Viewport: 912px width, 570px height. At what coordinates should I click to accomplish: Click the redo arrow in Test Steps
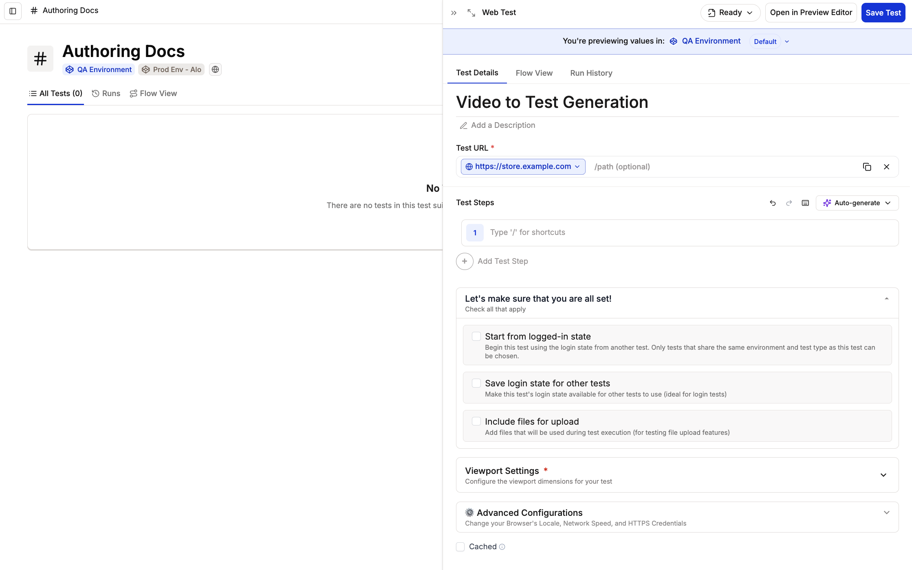click(789, 203)
